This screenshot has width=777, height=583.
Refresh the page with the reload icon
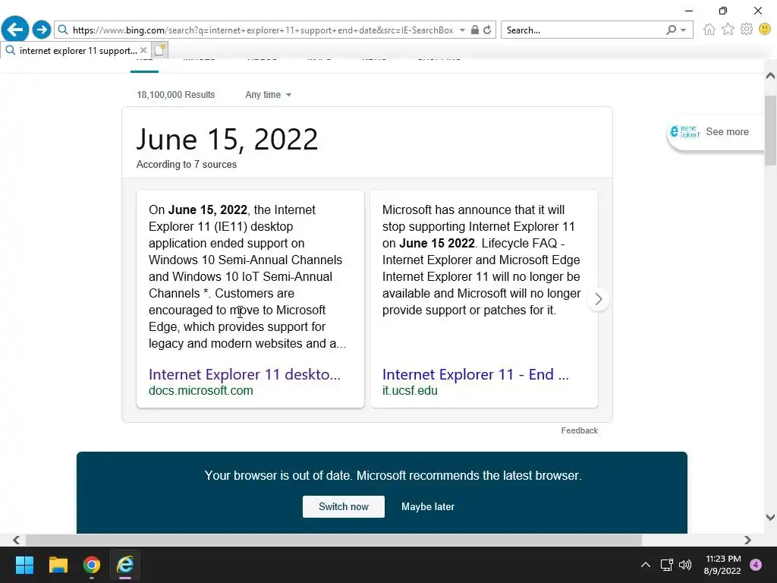[487, 30]
